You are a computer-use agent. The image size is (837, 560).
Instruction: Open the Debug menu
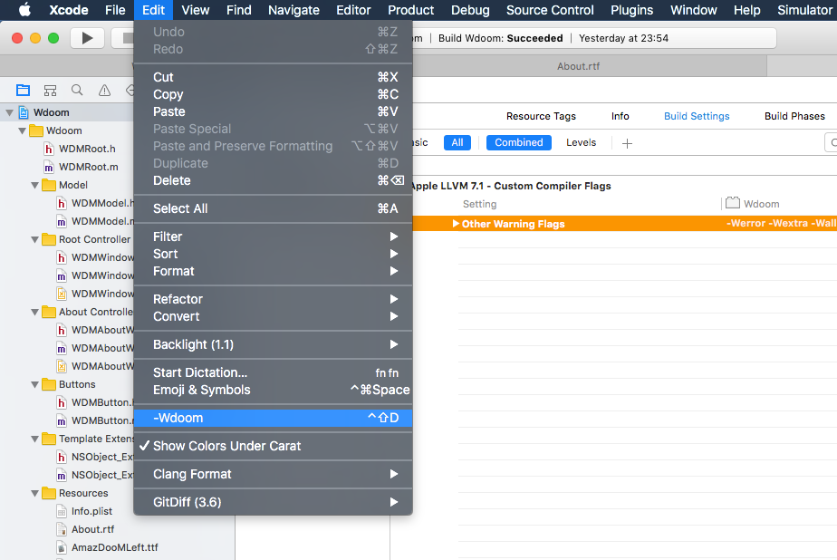(x=470, y=10)
